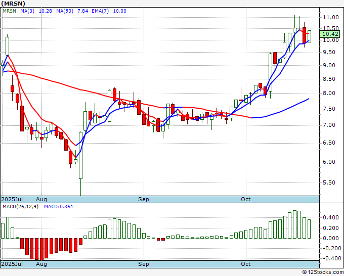
Task: Click the 0.000 MACD axis label
Action: tap(331, 238)
